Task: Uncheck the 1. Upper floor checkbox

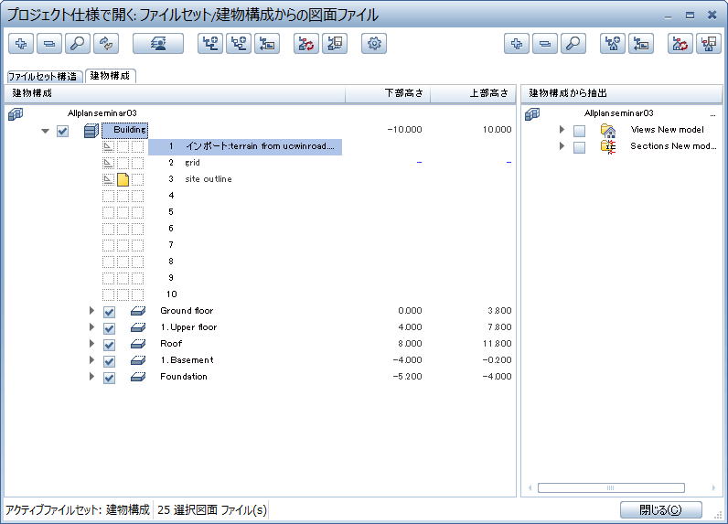Action: (109, 328)
